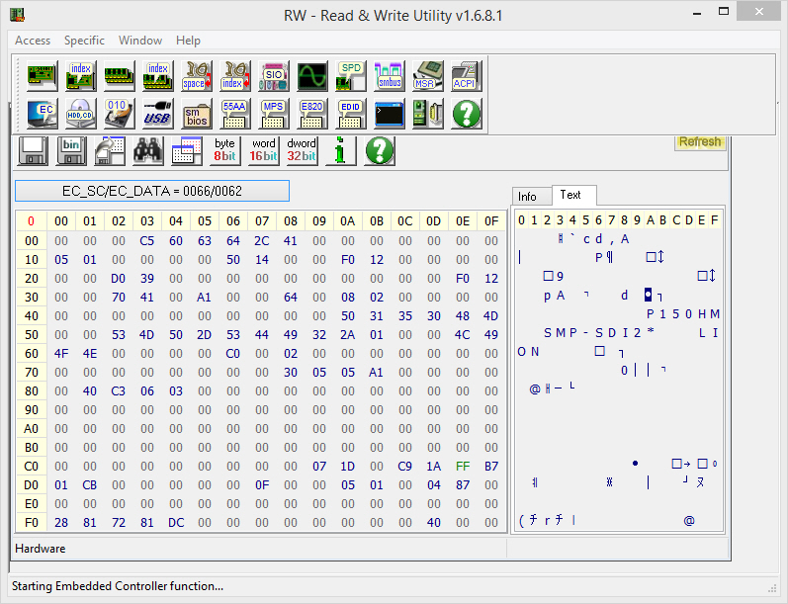Open the Specific menu

(x=84, y=41)
